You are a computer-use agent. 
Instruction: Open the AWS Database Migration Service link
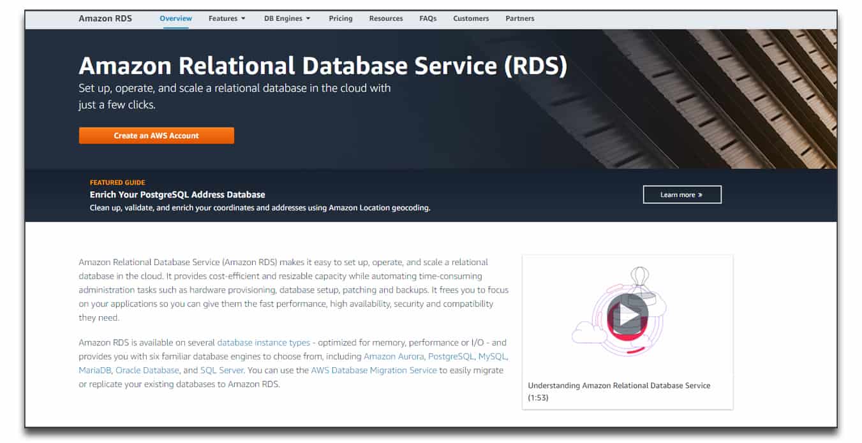pyautogui.click(x=374, y=370)
